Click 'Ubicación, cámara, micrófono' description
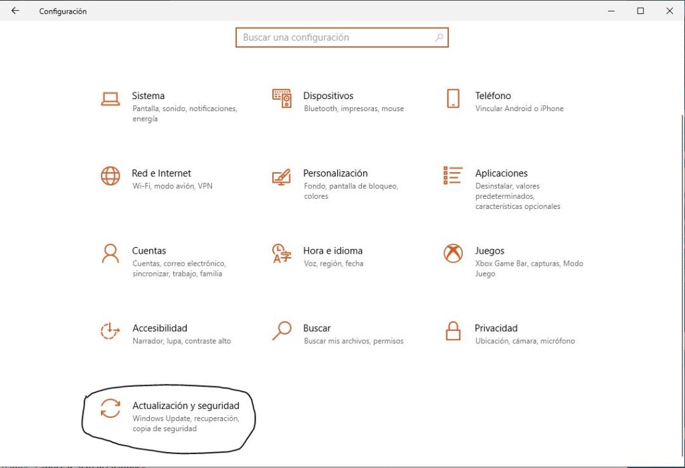The width and height of the screenshot is (685, 468). (524, 341)
